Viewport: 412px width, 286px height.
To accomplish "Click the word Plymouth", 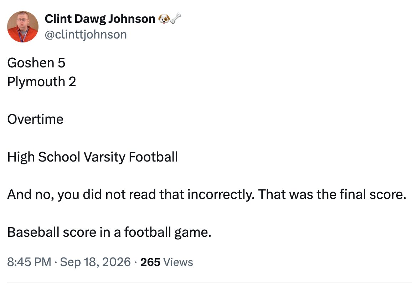I will click(x=36, y=82).
